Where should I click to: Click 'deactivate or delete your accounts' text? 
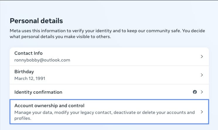click(150, 112)
